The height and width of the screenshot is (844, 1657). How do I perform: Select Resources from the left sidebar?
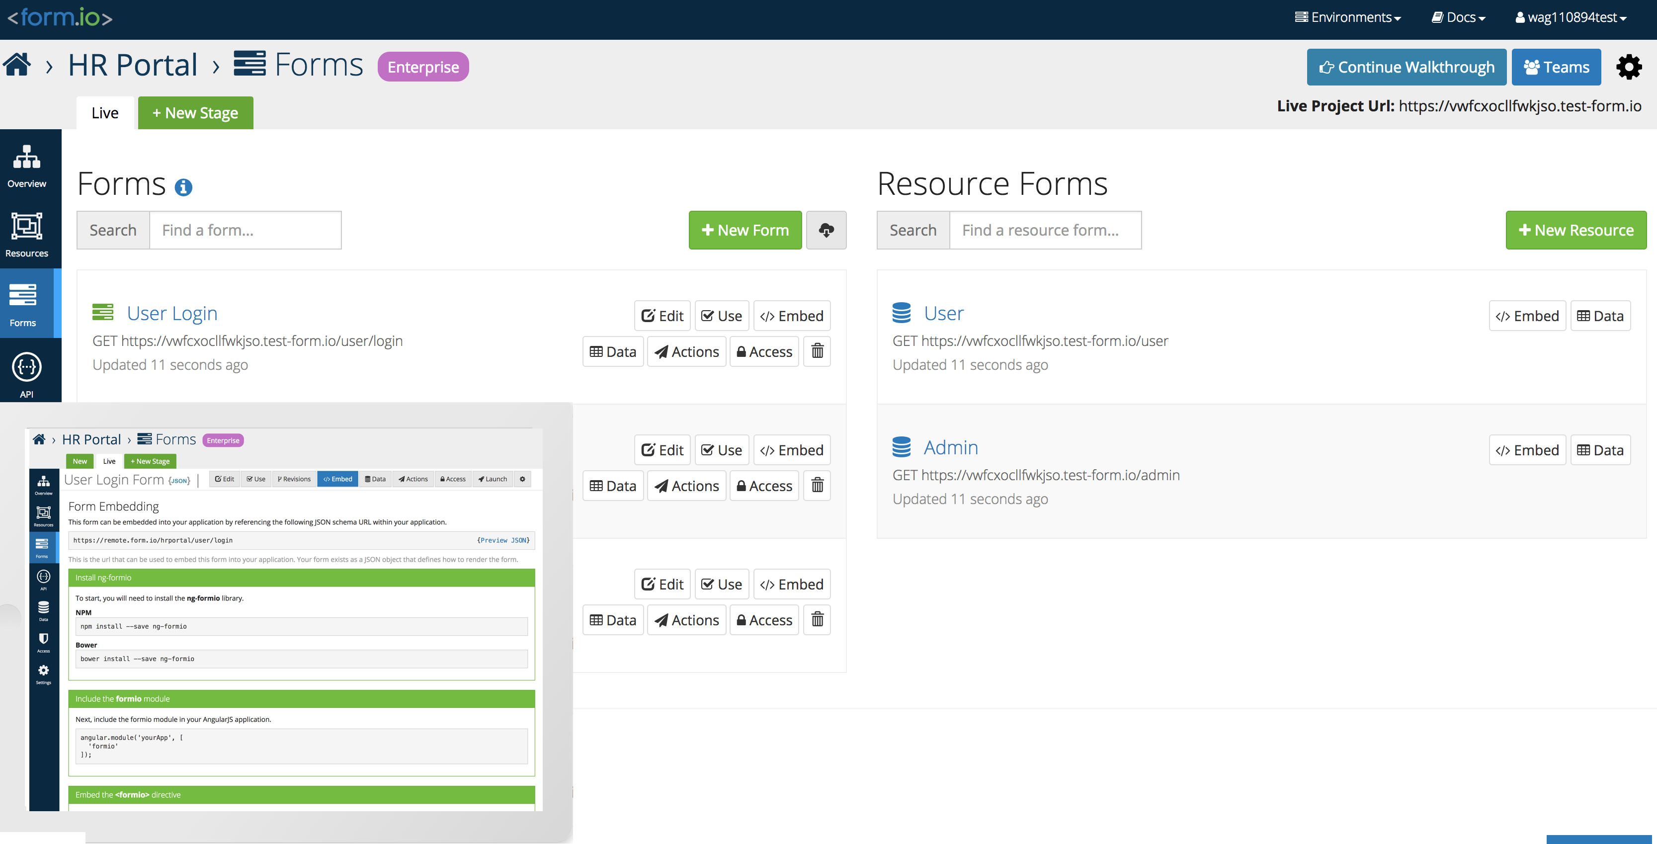[x=26, y=235]
